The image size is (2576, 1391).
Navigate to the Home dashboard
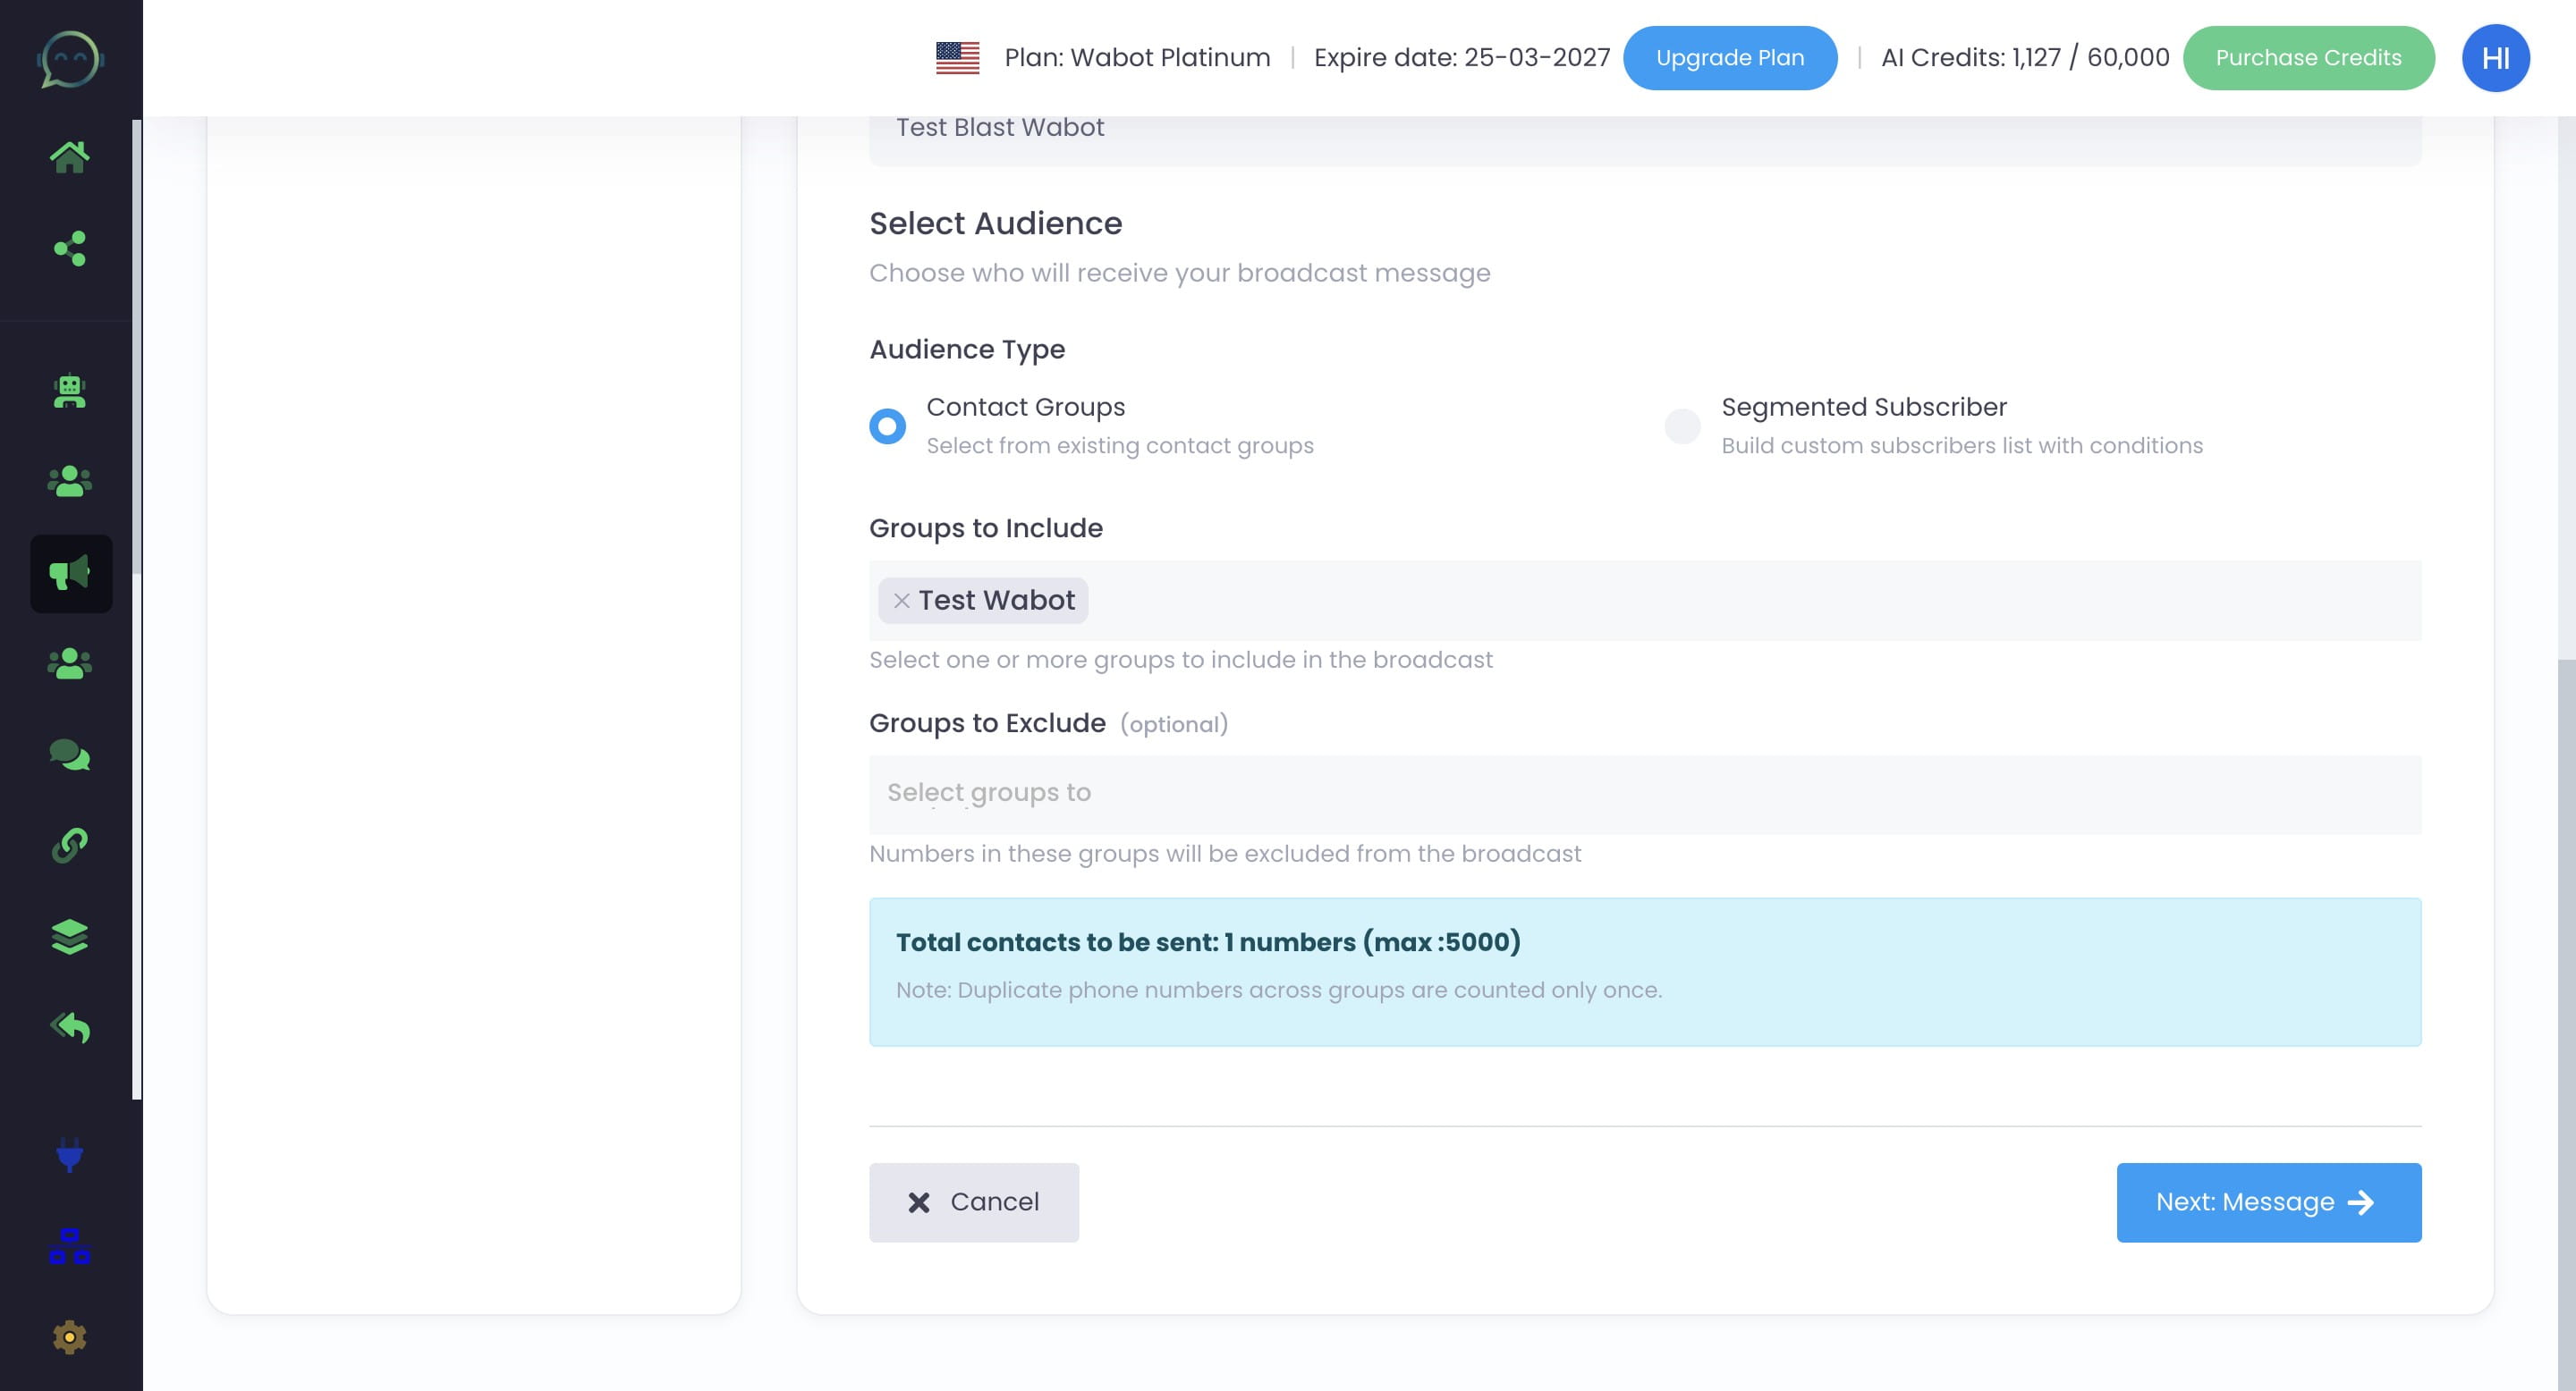70,155
